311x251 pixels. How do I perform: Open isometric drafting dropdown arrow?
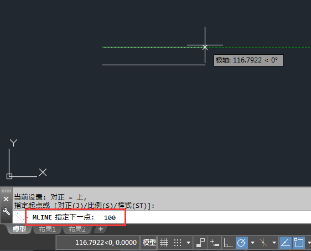[274, 243]
